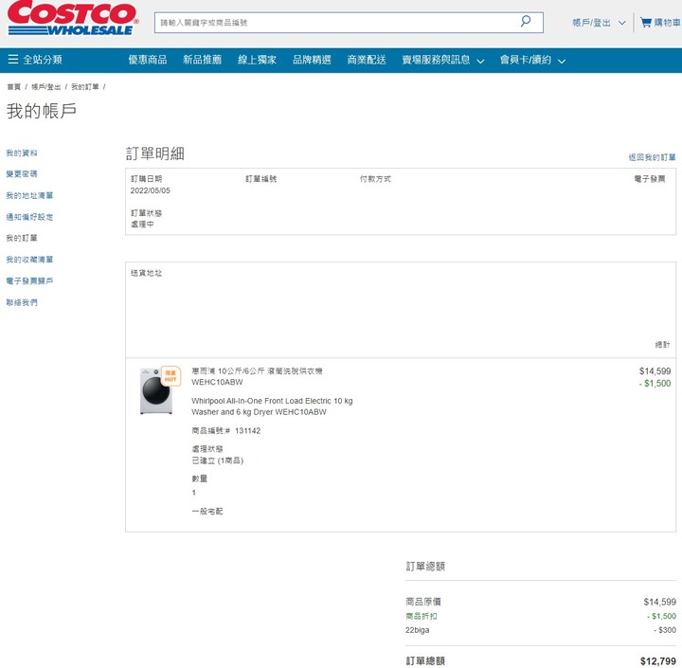682x668 pixels.
Task: Open 我的訂單 in sidebar
Action: click(22, 238)
